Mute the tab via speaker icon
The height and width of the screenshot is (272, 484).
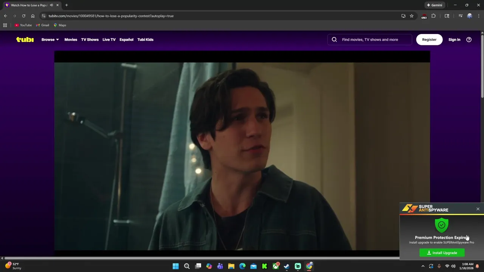click(x=51, y=5)
